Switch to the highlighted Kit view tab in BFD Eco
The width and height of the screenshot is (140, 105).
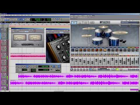pos(74,22)
